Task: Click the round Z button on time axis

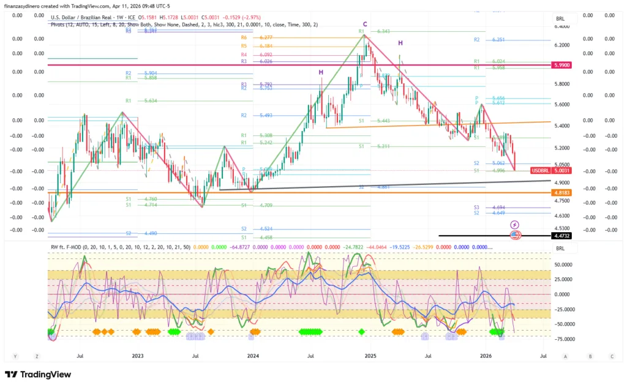Action: pos(37,356)
